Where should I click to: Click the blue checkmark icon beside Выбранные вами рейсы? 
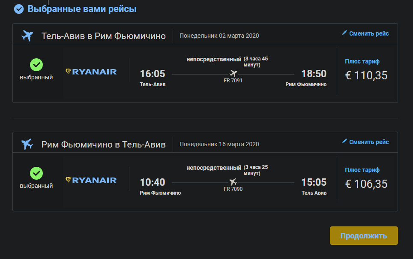(x=19, y=9)
